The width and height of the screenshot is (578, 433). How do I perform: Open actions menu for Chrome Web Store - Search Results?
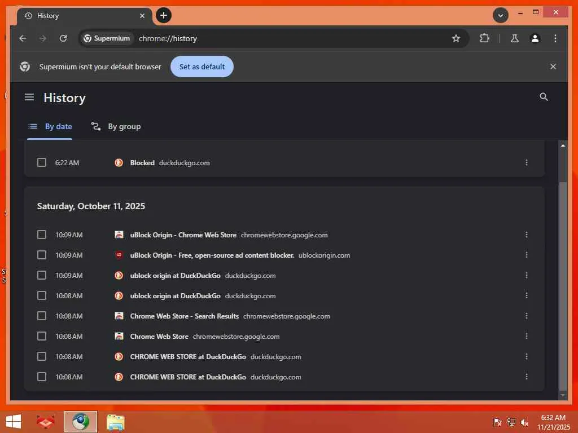coord(527,316)
